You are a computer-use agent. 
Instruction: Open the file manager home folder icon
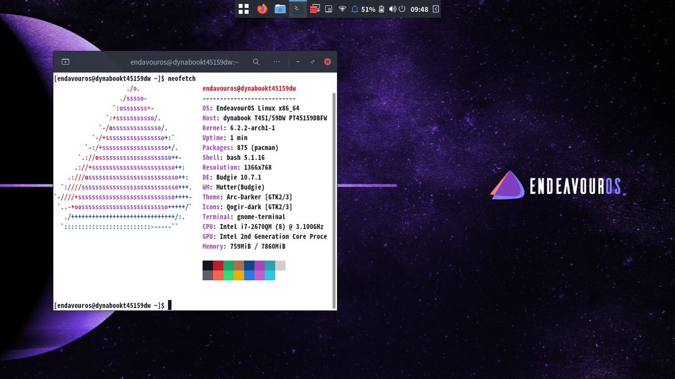[x=280, y=9]
